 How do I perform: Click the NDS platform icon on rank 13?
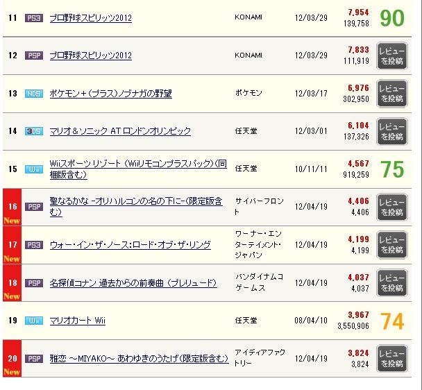[x=33, y=94]
